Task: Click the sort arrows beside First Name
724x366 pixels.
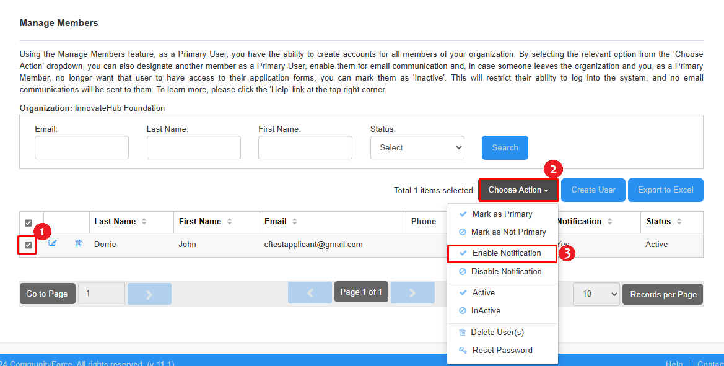Action: tap(230, 222)
